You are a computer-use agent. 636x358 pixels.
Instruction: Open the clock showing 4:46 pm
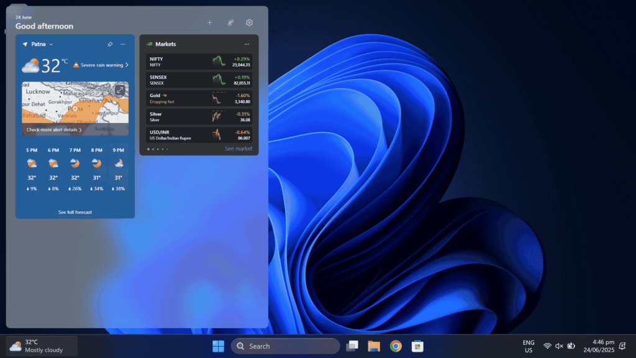click(x=599, y=346)
